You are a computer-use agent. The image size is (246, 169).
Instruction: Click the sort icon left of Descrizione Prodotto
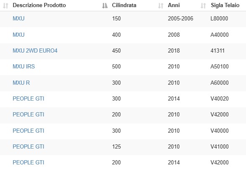(5, 6)
